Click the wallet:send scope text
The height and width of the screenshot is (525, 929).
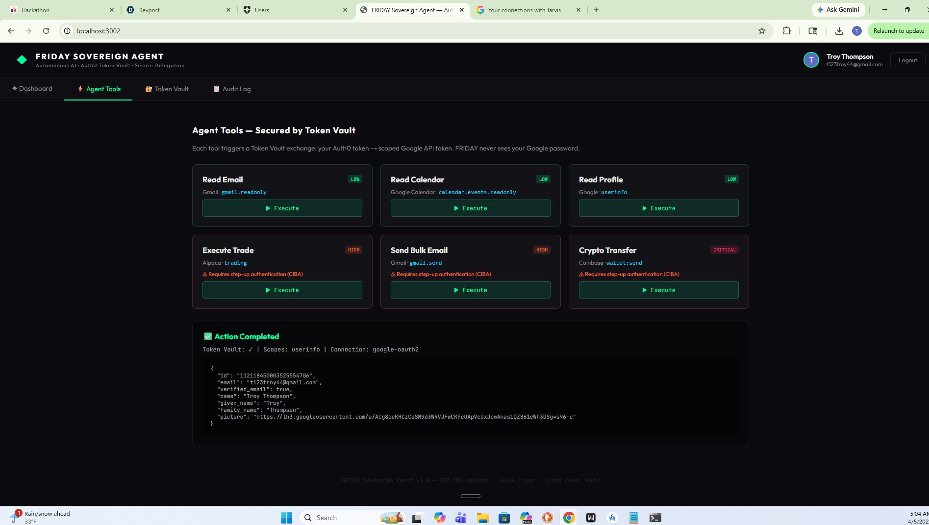point(624,263)
